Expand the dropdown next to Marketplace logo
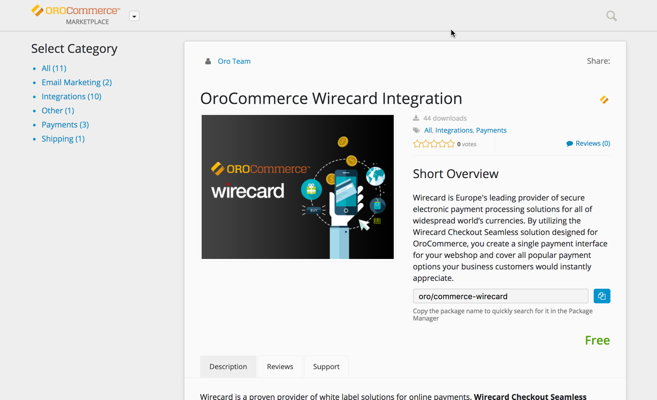 click(x=134, y=16)
